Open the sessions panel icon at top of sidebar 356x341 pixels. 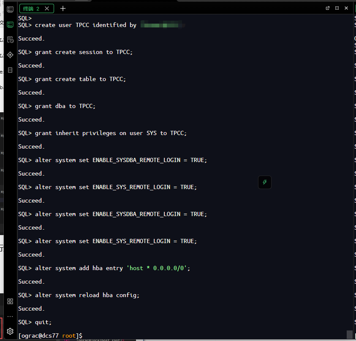[x=10, y=9]
